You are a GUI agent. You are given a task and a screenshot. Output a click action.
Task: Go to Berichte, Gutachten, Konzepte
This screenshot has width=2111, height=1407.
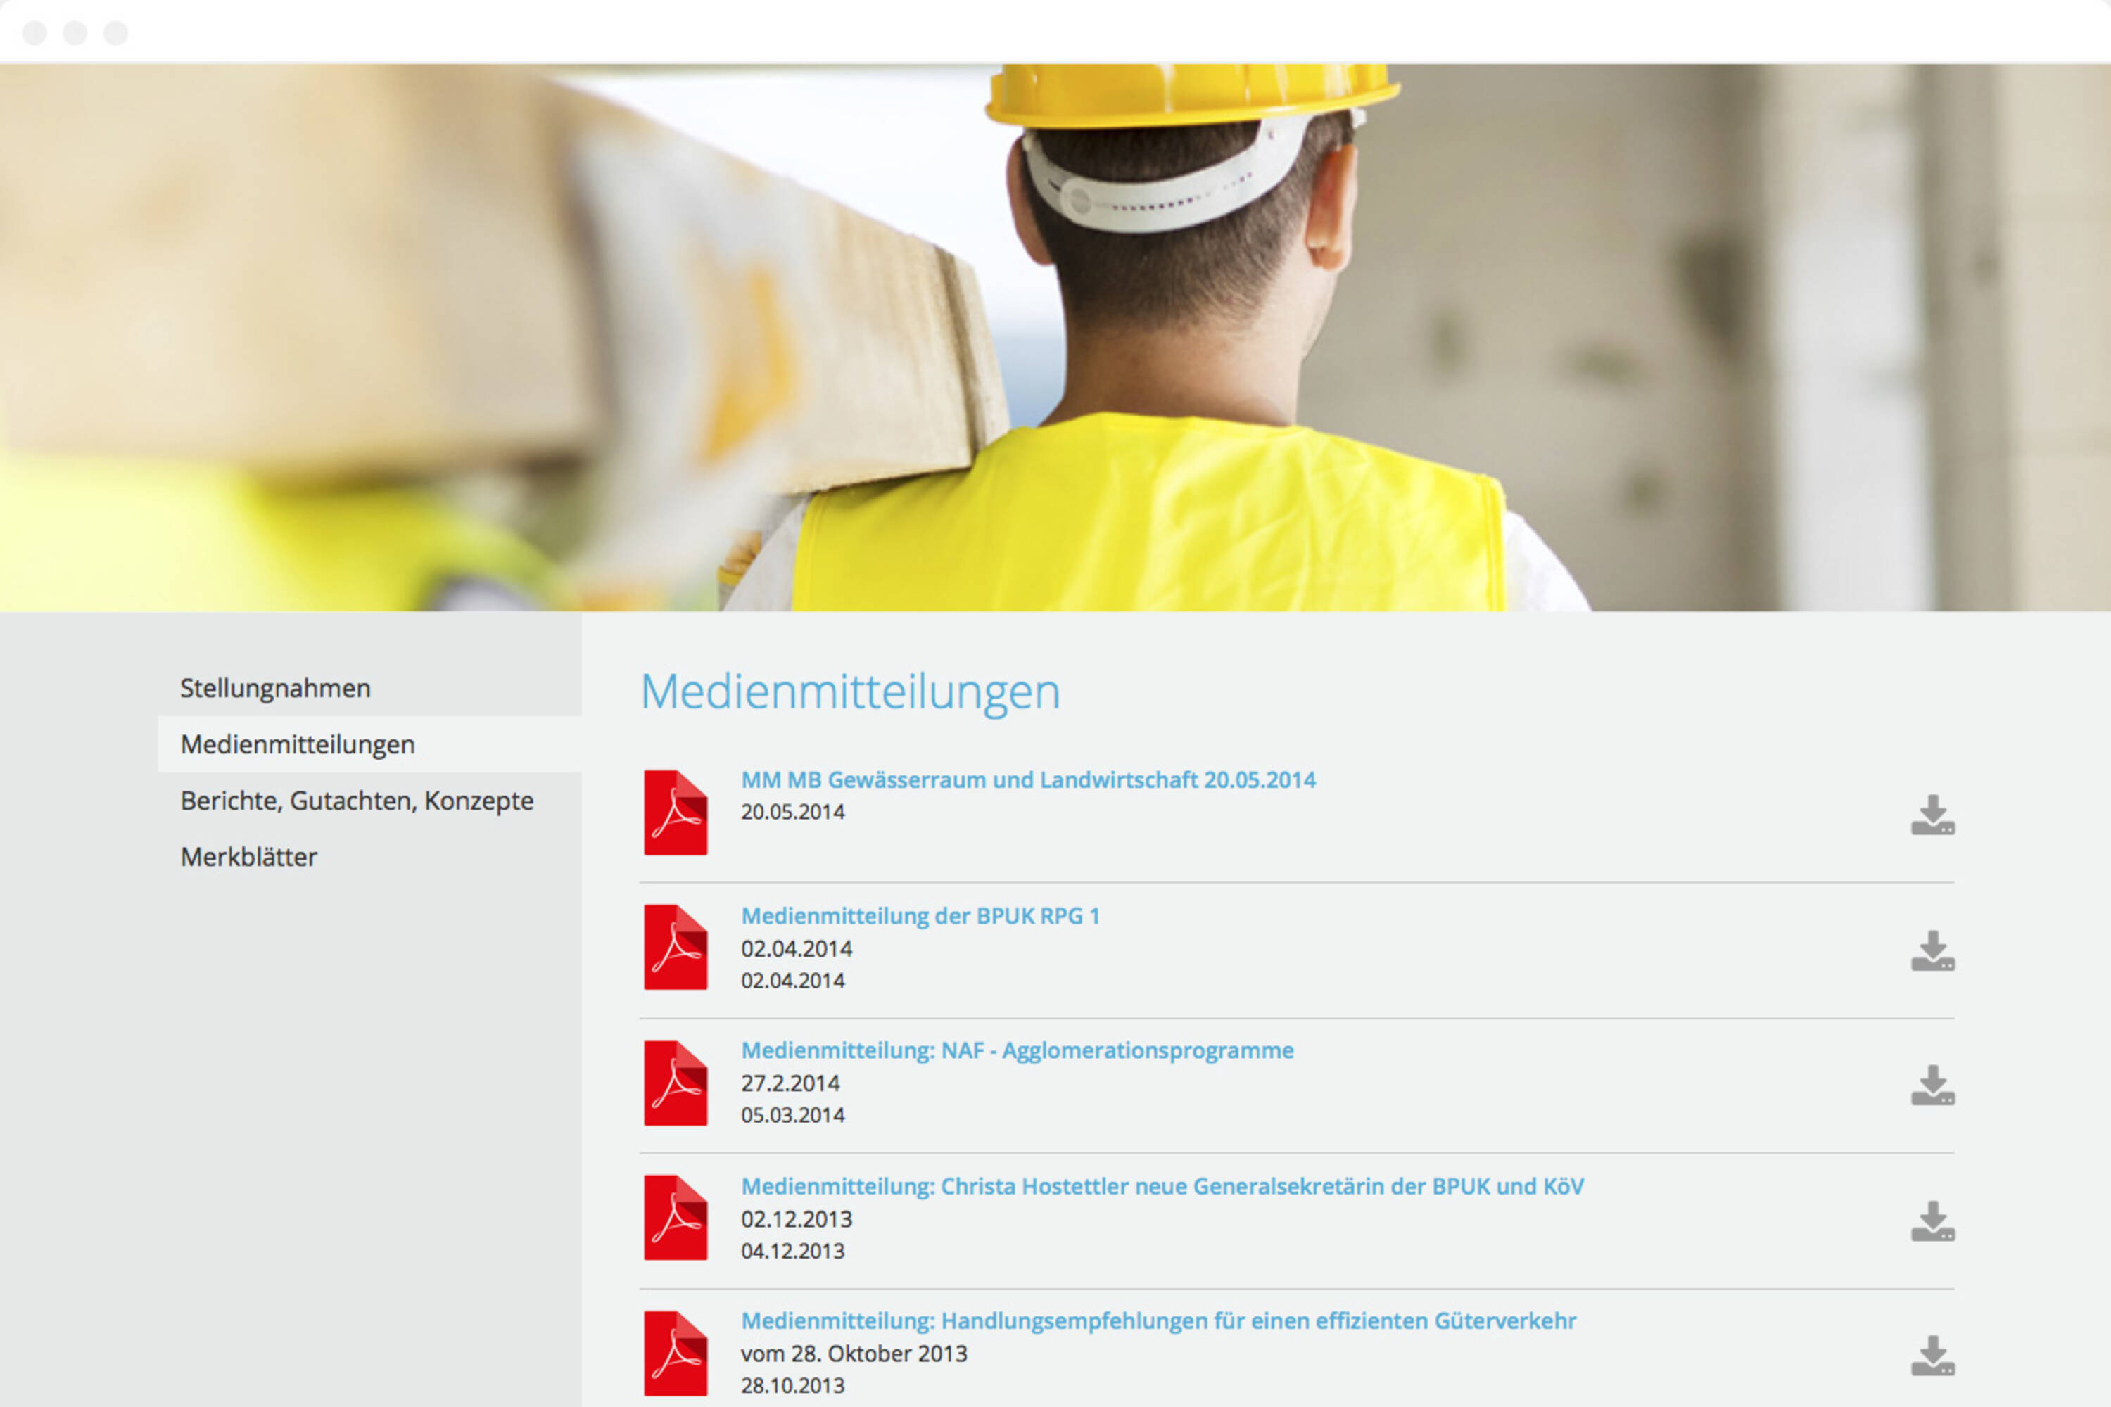[356, 801]
